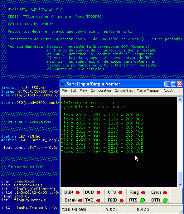Click the Error indicator LED
The image size is (184, 214).
[x=165, y=192]
